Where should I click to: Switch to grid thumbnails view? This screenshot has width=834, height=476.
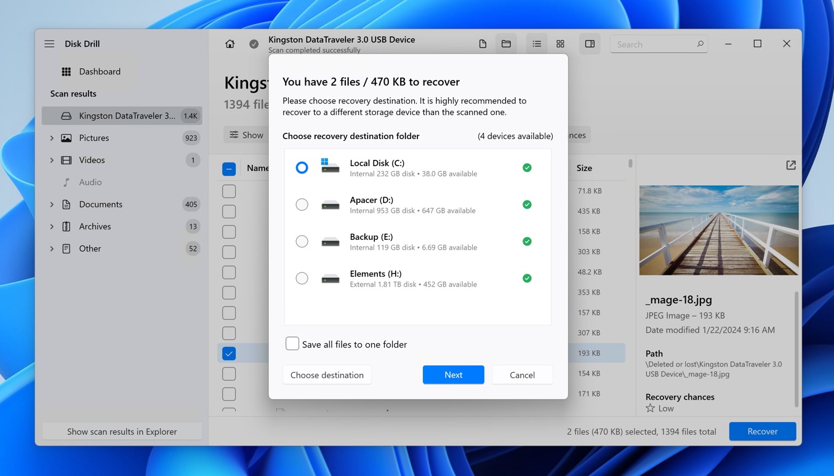coord(560,44)
